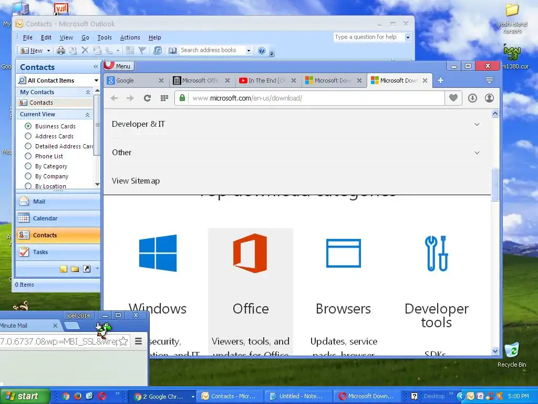Open Type a question dropdown arrow
Image resolution: width=538 pixels, height=404 pixels.
click(x=408, y=37)
